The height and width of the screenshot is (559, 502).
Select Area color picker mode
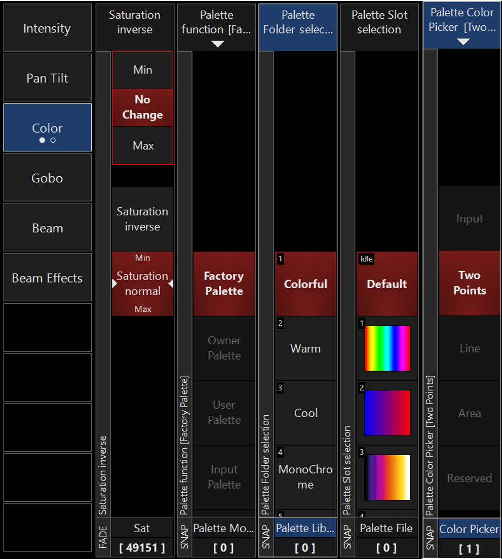tap(470, 413)
